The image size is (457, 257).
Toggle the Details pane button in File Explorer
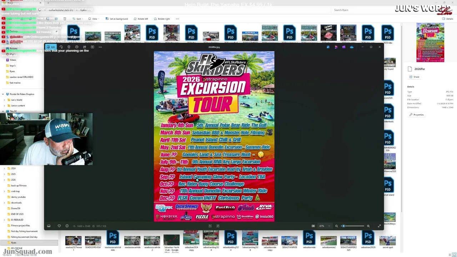[448, 19]
